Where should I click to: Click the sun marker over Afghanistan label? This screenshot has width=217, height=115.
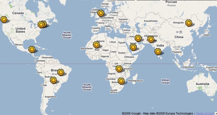coord(151,39)
